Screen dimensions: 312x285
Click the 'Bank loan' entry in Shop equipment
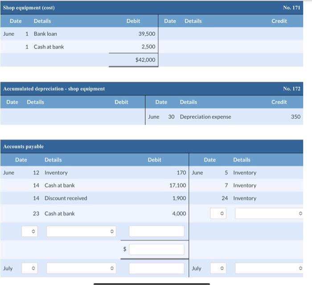coord(45,34)
